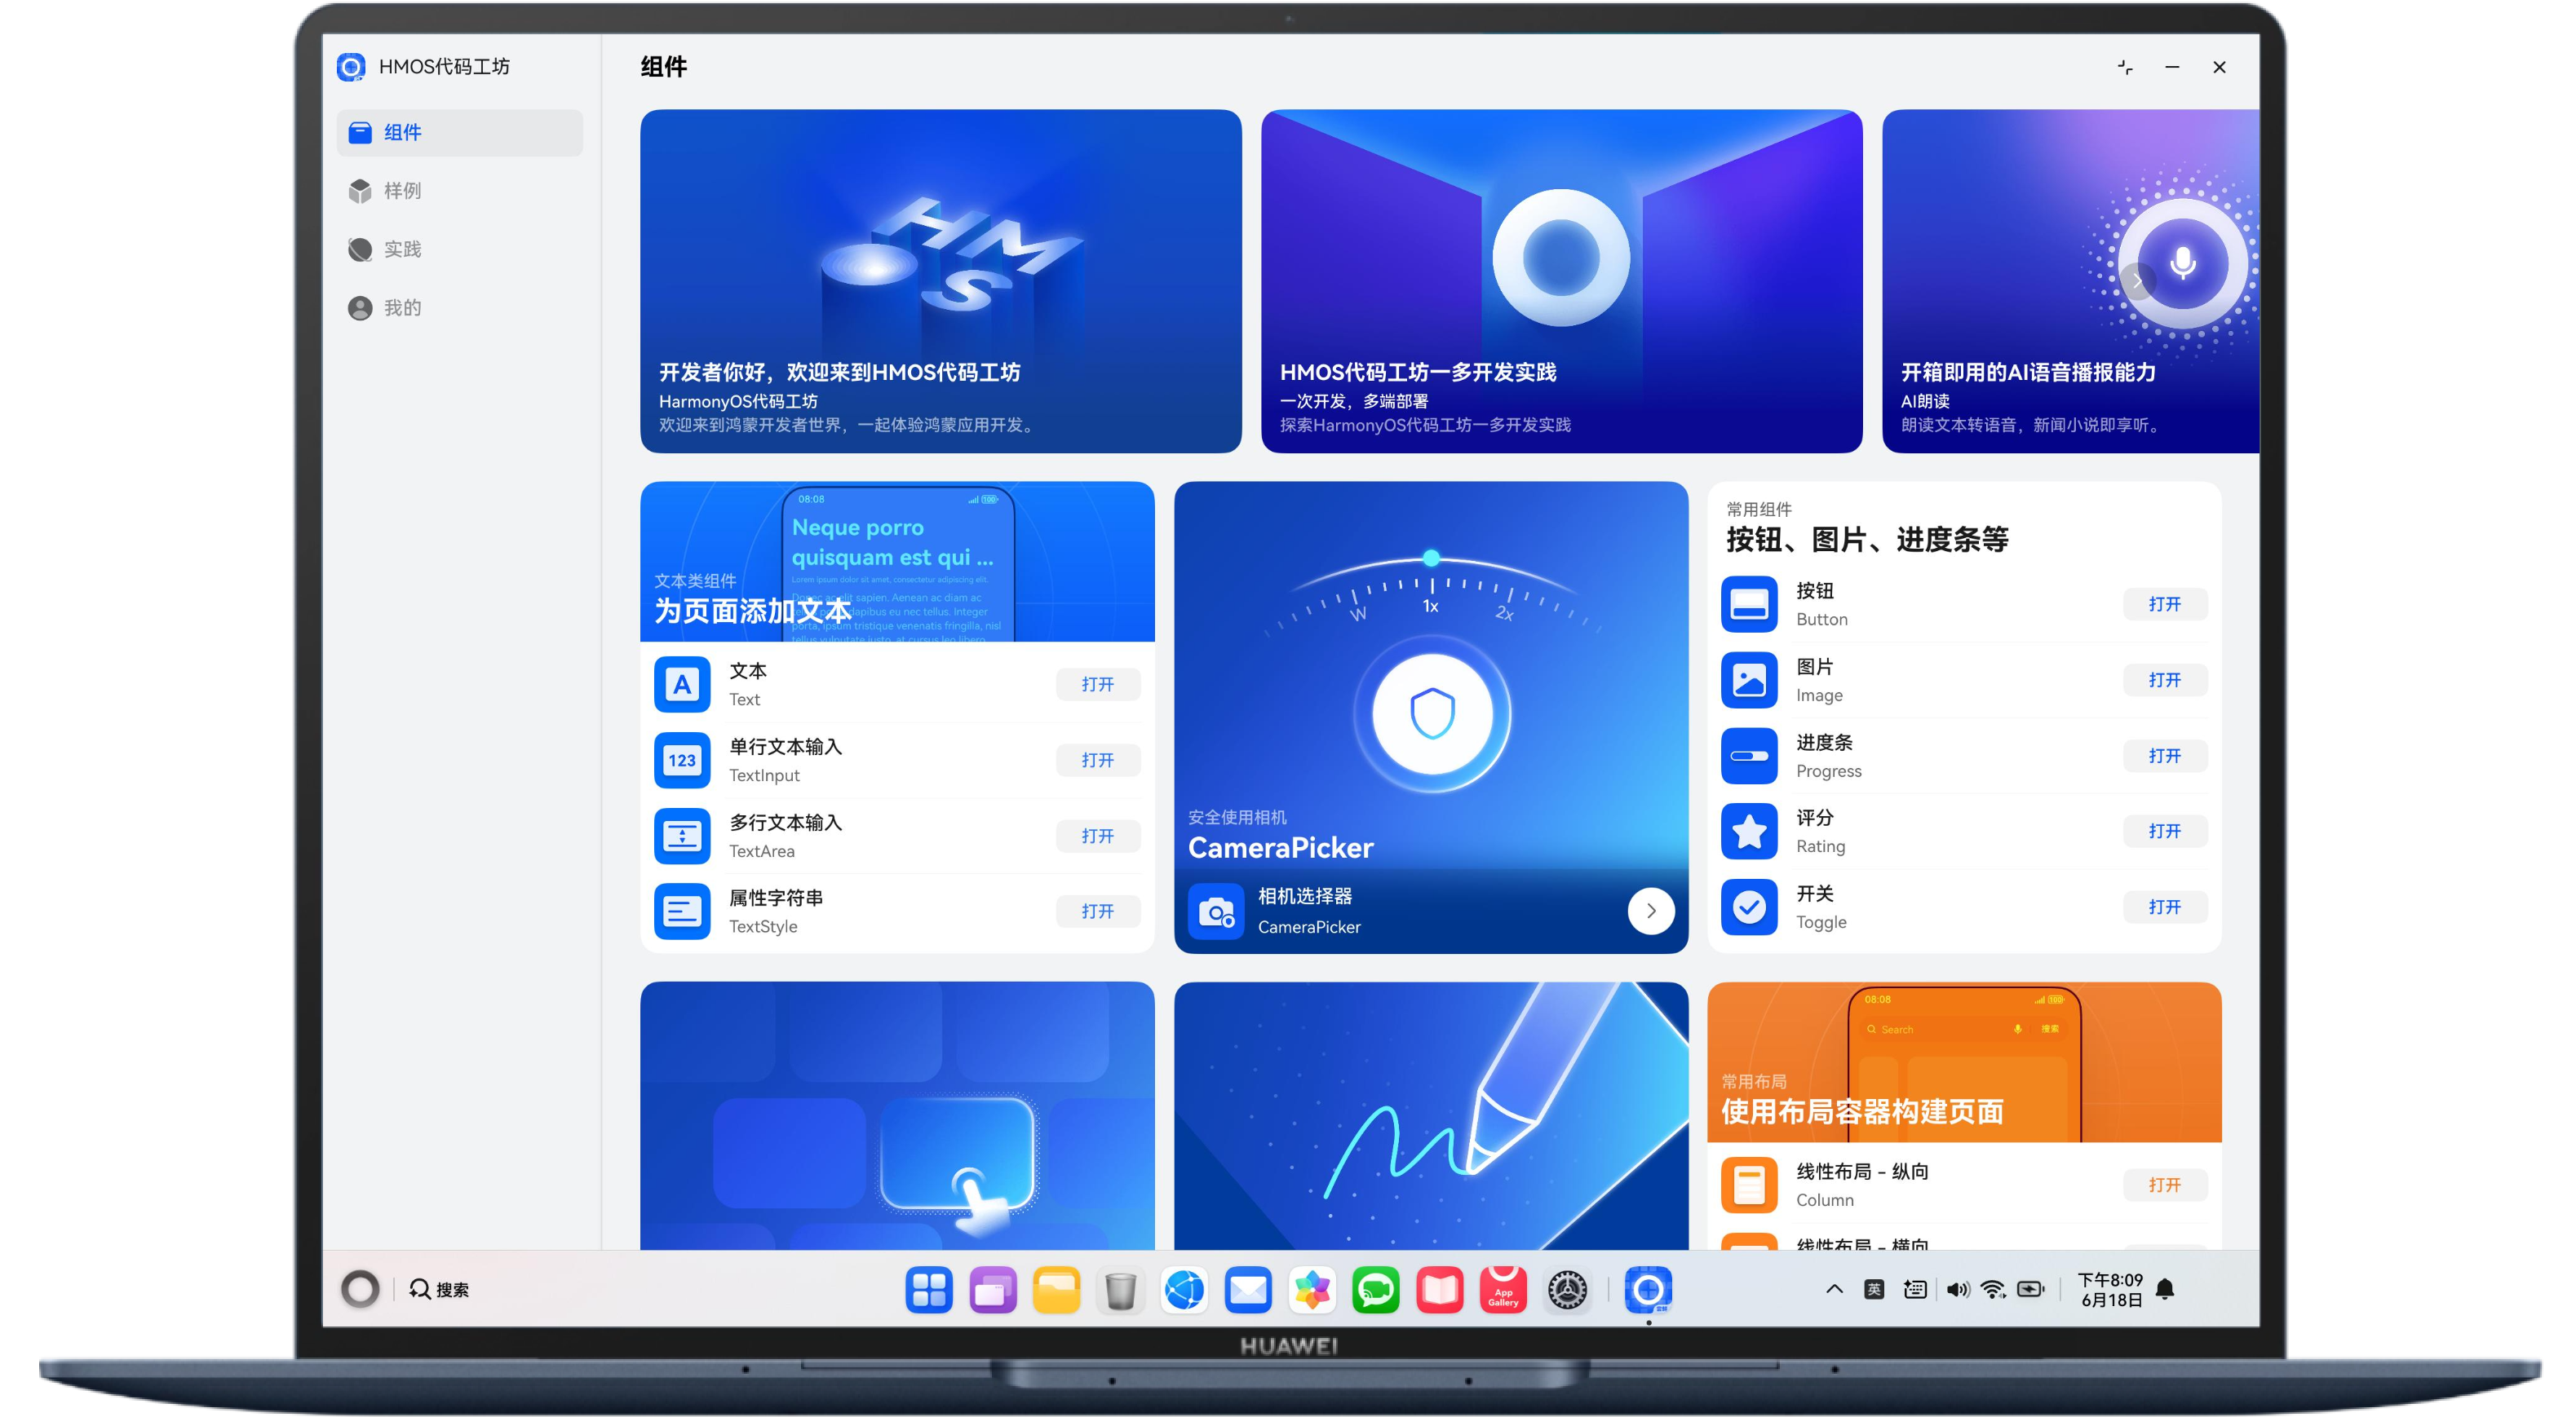Viewport: 2576px width, 1417px height.
Task: Open the pen handwriting illustration card
Action: 1431,1116
